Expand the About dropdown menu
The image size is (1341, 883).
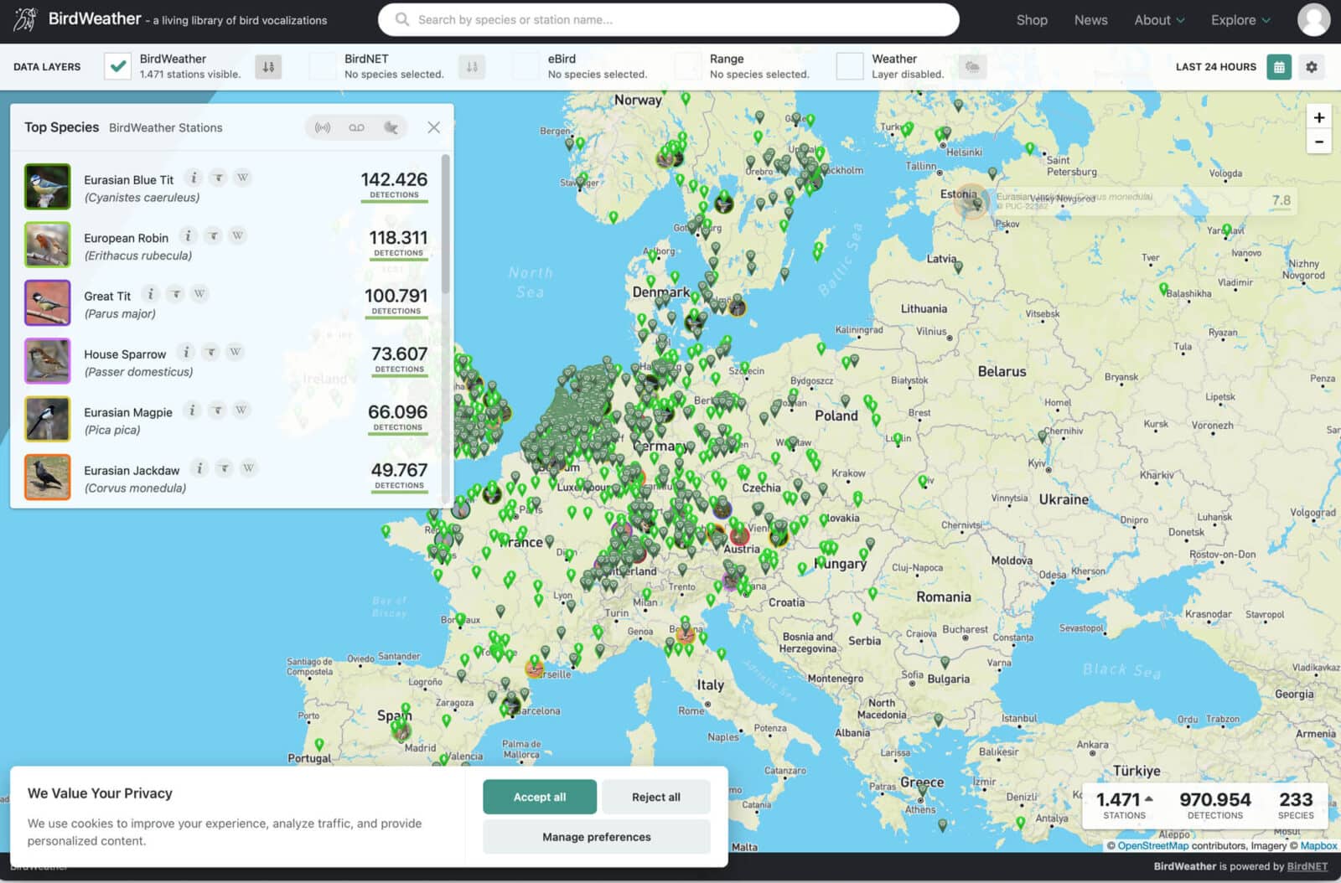pos(1159,20)
